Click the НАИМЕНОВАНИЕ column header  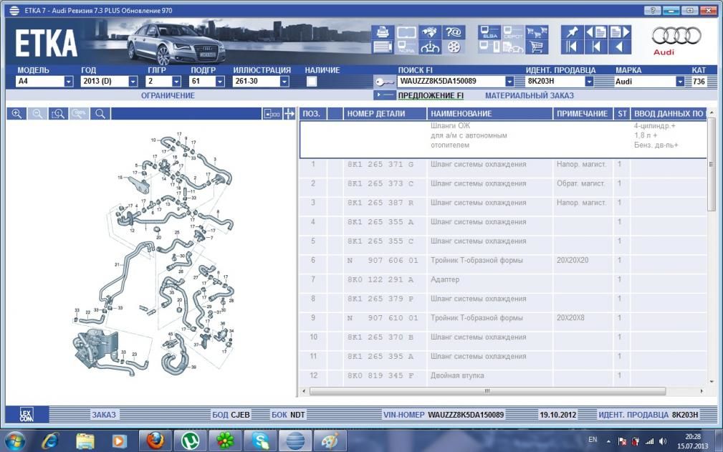[x=489, y=114]
